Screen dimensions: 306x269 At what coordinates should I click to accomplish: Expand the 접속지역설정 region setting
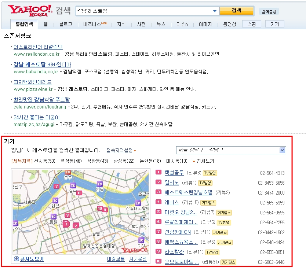click(x=121, y=150)
